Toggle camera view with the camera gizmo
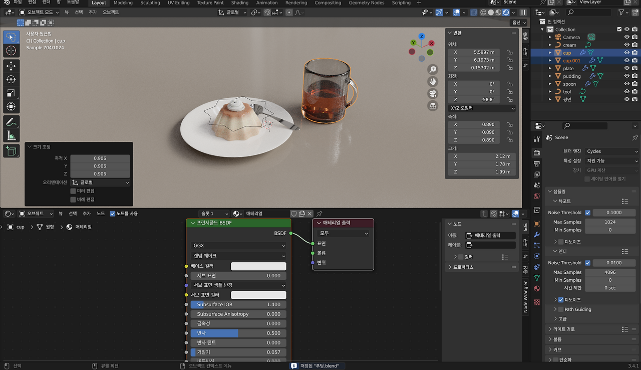The height and width of the screenshot is (370, 641). (433, 94)
